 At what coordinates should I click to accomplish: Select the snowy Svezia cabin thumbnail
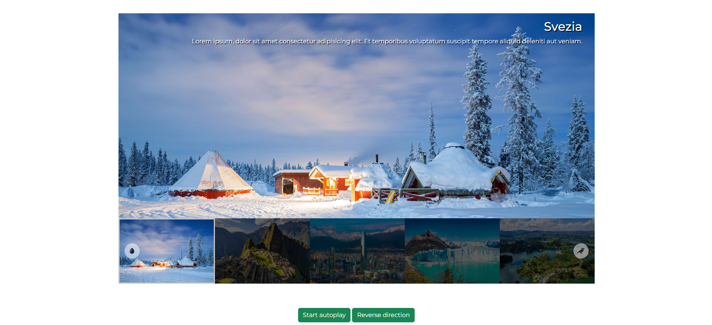coord(167,251)
